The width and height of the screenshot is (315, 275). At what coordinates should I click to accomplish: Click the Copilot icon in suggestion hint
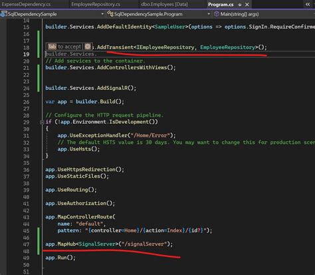(x=88, y=47)
